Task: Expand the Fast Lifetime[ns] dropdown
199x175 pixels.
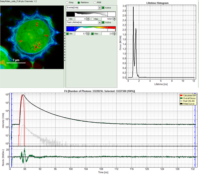Action: click(x=99, y=23)
